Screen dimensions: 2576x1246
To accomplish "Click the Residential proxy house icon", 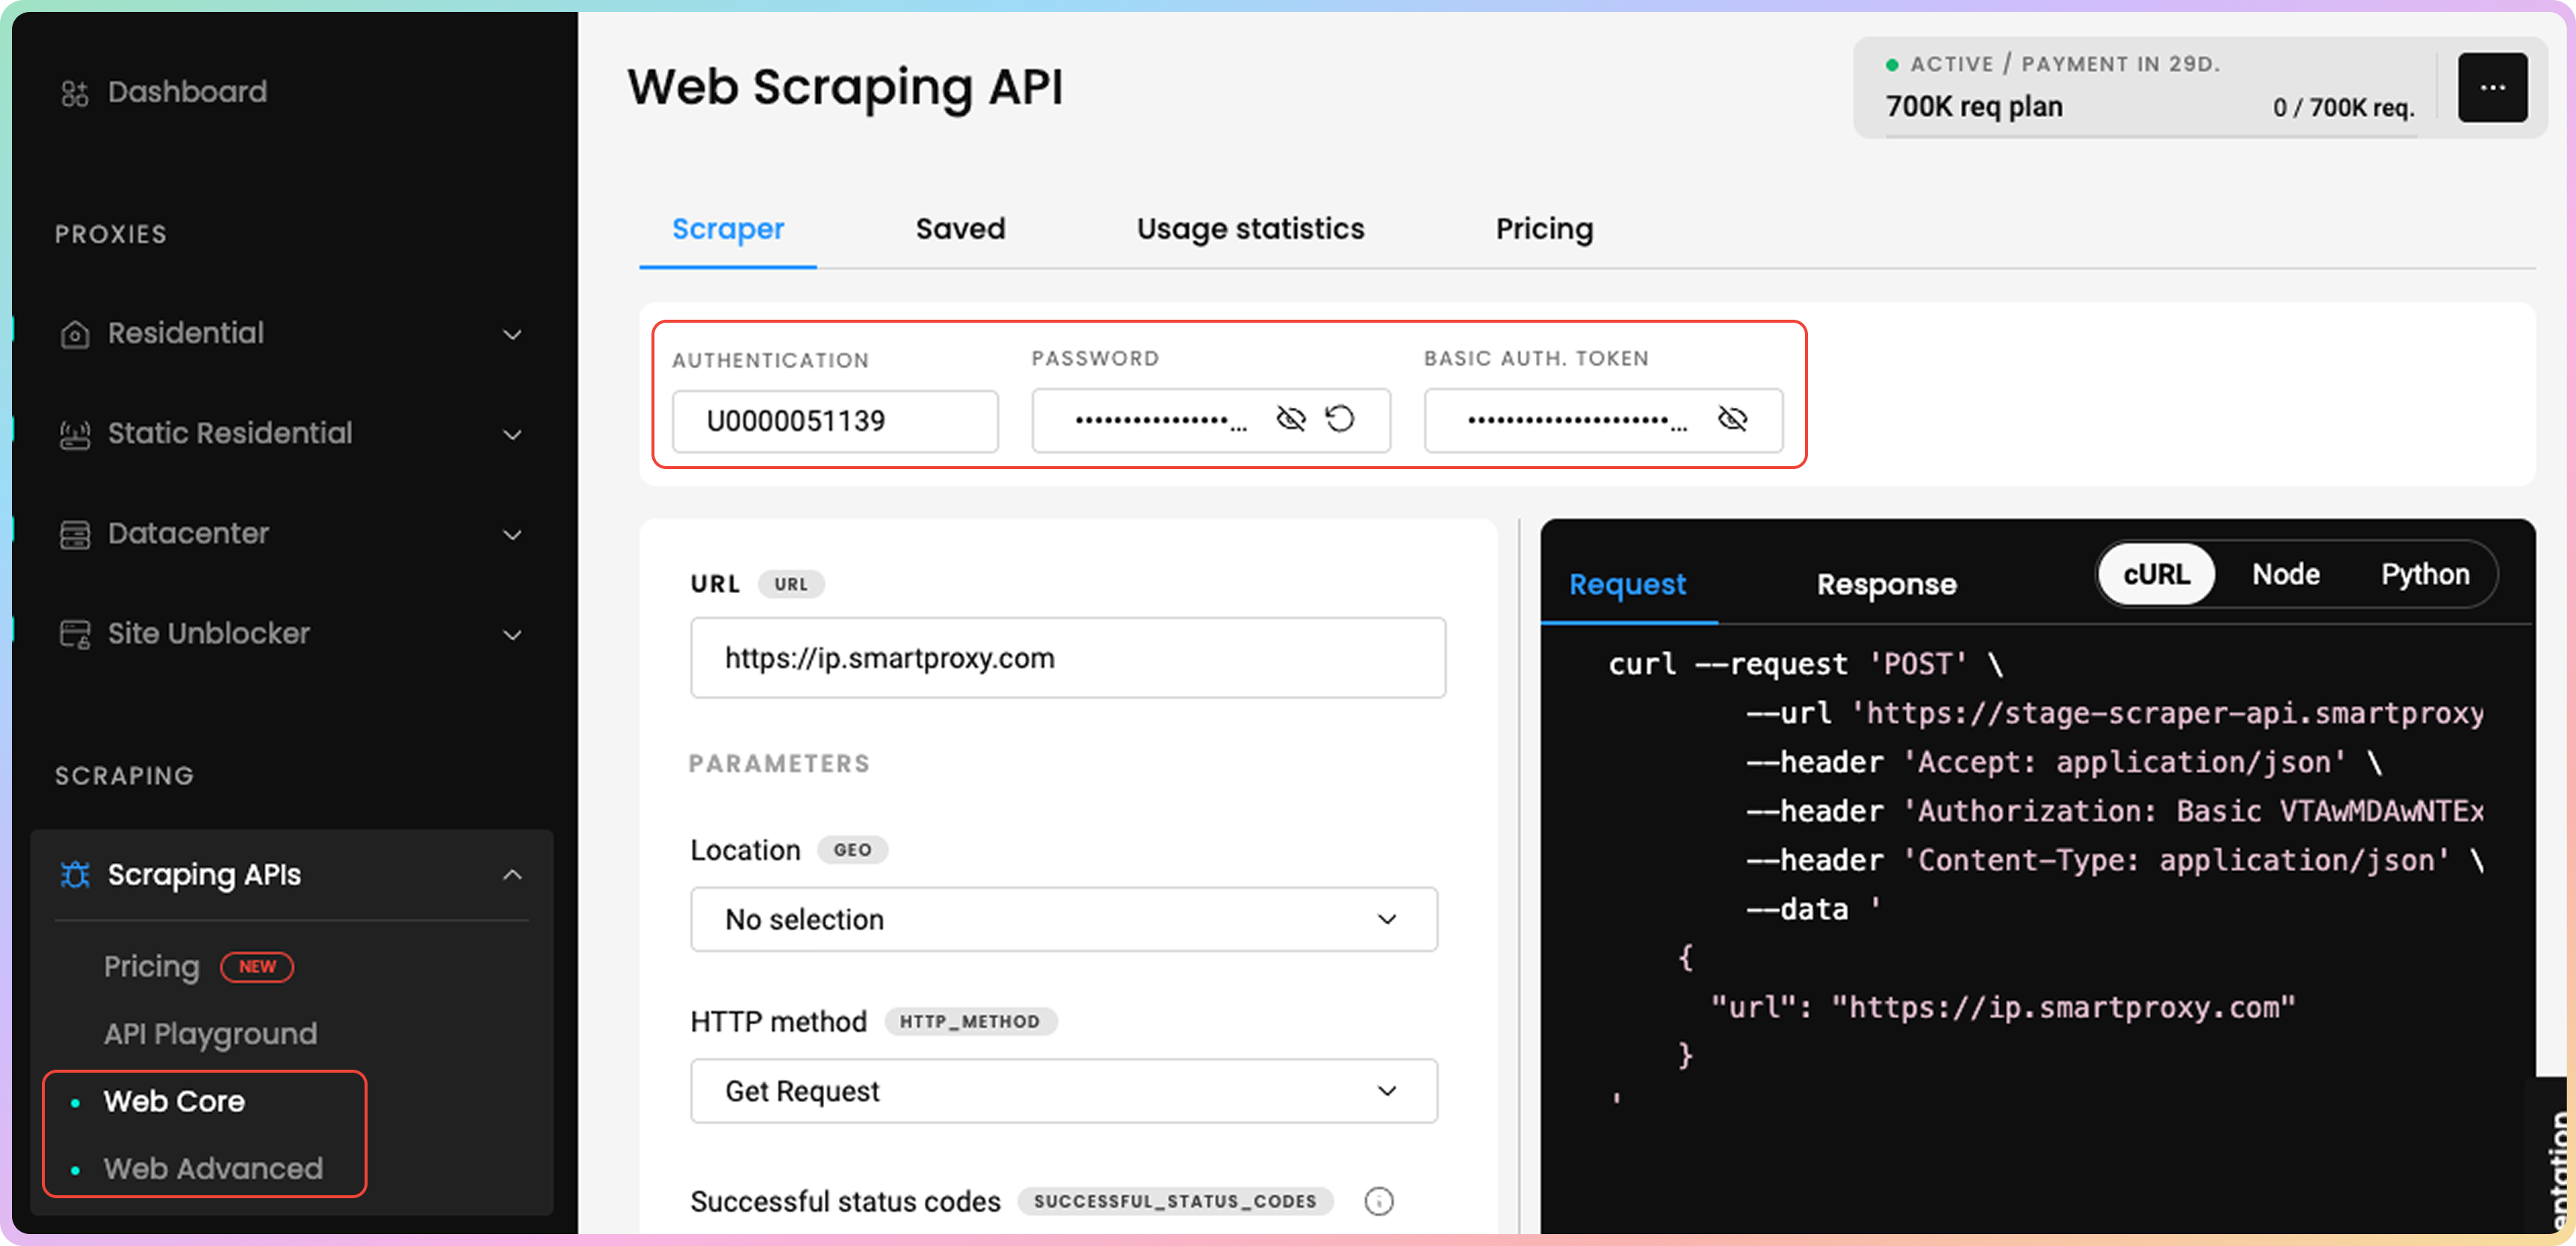I will pos(75,334).
